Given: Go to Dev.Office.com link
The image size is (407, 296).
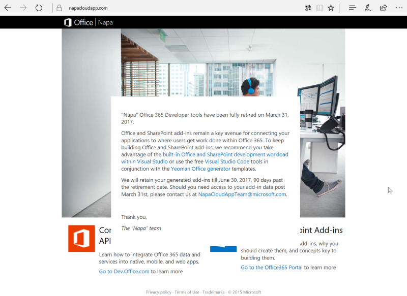Looking at the screenshot, I should click(124, 272).
